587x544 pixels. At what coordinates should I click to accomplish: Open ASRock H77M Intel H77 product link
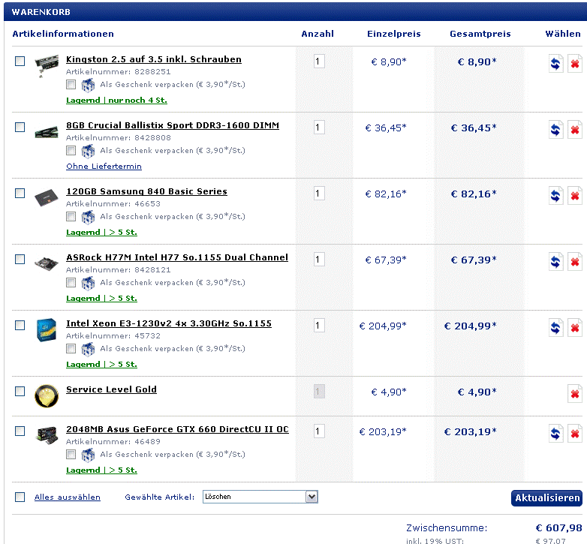[x=177, y=257]
